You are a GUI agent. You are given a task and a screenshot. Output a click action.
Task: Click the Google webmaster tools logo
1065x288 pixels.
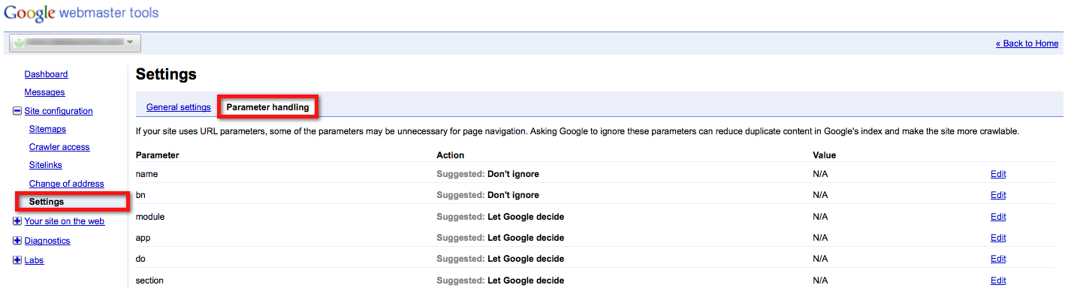pyautogui.click(x=81, y=13)
